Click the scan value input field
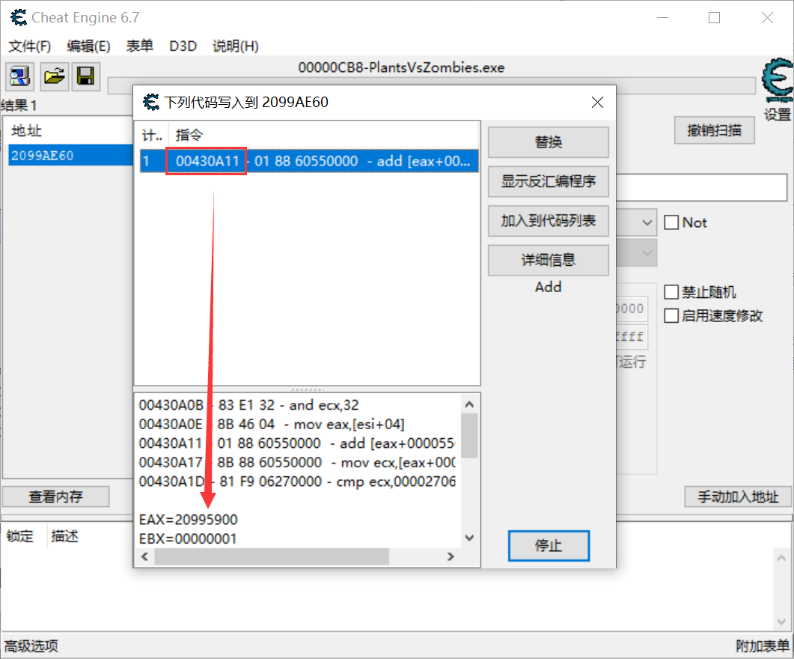 point(702,187)
